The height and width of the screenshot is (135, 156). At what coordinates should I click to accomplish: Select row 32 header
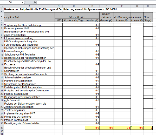click(2, 128)
